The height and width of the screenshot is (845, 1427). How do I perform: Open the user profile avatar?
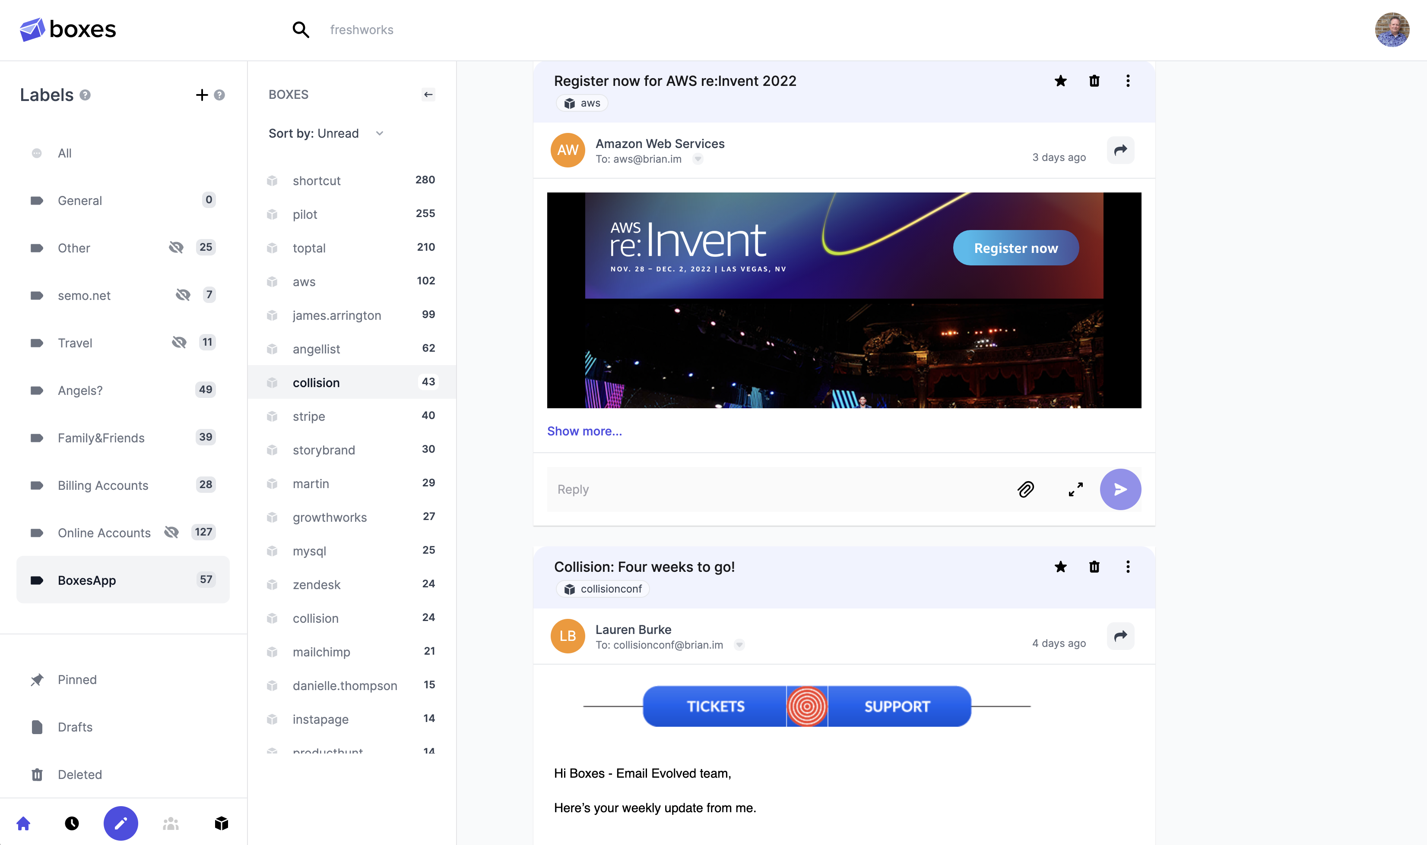[x=1392, y=30]
